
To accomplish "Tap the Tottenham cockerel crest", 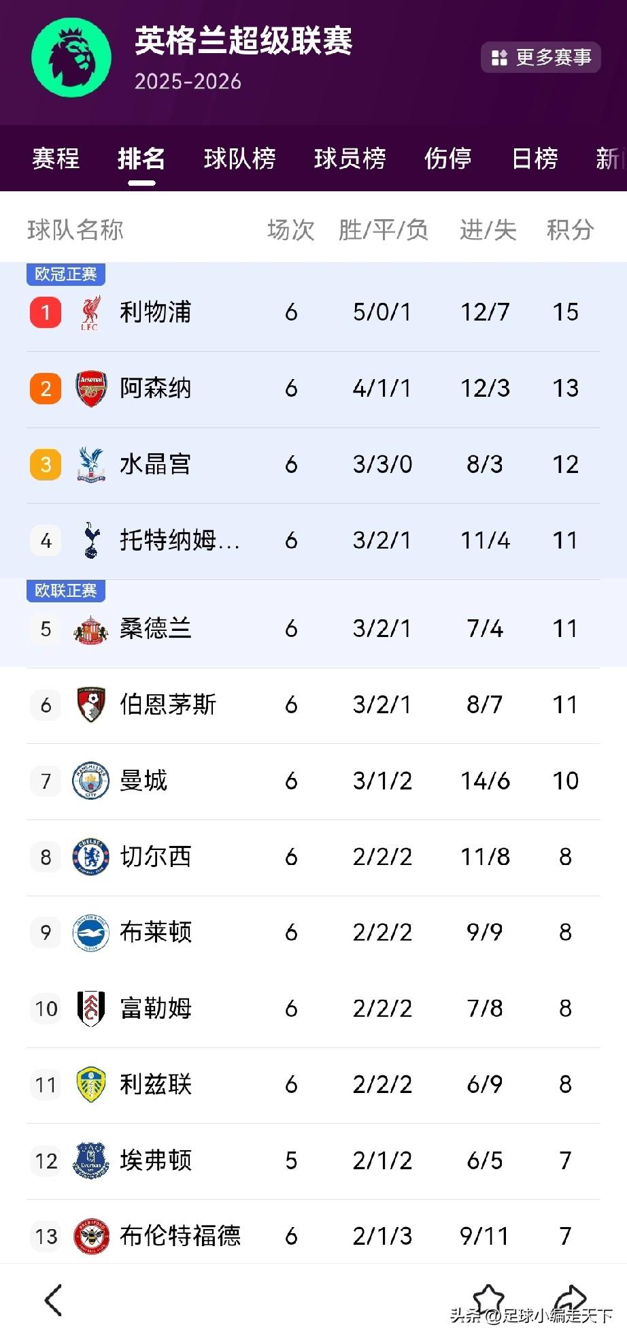I will 91,540.
